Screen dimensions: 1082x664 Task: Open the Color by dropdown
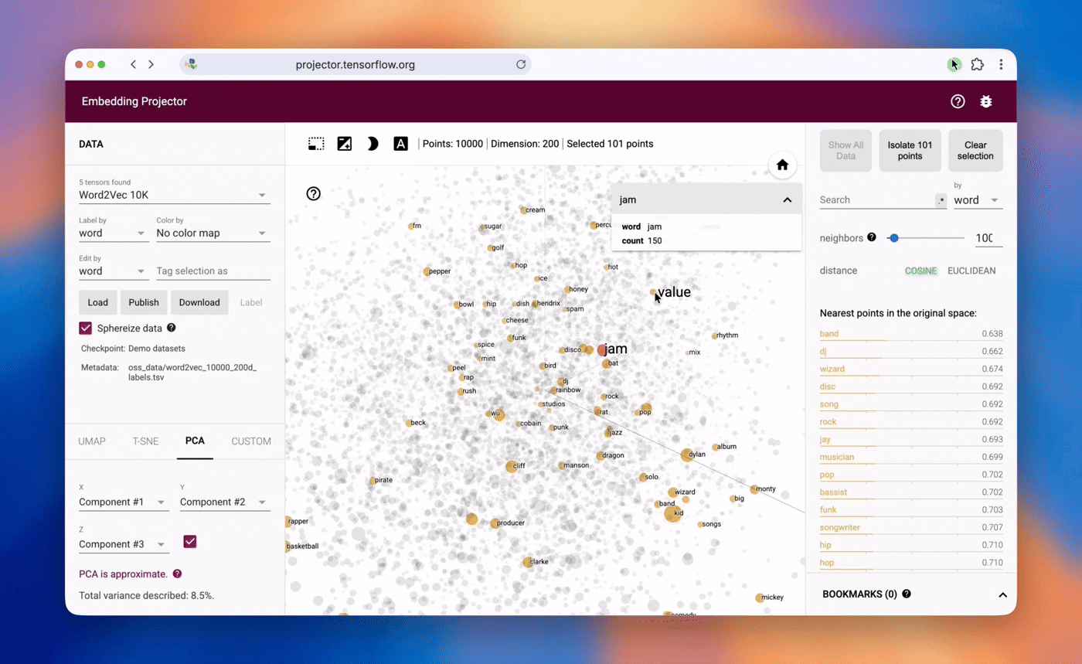coord(213,233)
